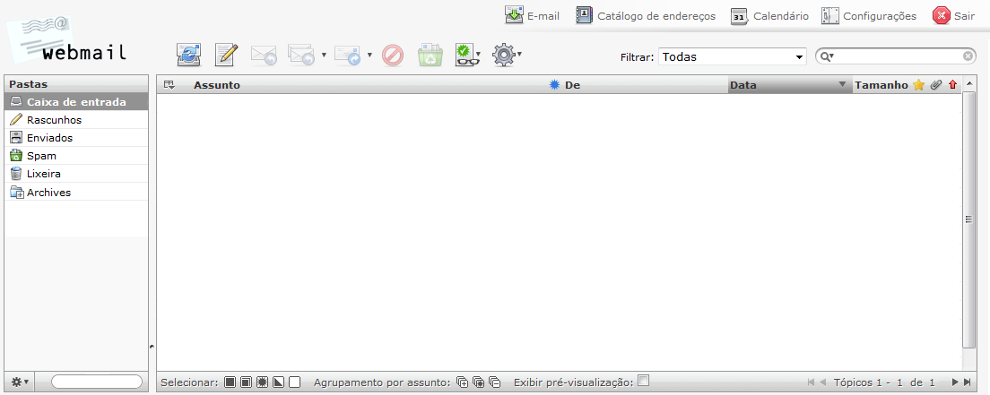This screenshot has height=395, width=990.
Task: Check for new mail using refresh icon
Action: tap(189, 56)
